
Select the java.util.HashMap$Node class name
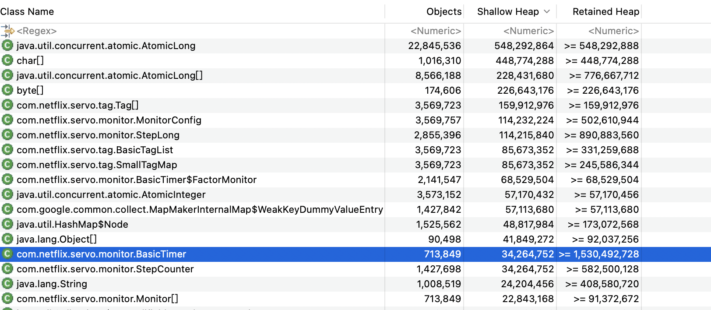click(x=72, y=224)
